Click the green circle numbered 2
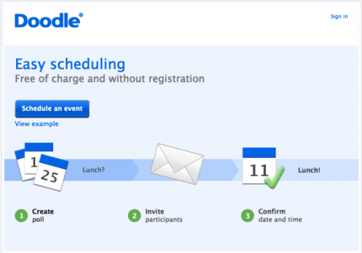The height and width of the screenshot is (253, 362). pos(135,215)
